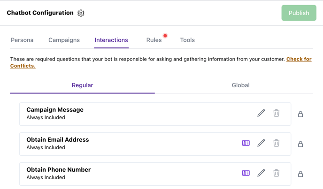
Task: Click lock icon beside Campaign Message
Action: [x=300, y=114]
